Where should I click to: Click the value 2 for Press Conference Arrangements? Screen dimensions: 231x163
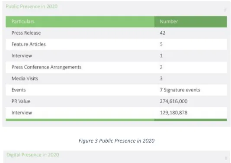(x=161, y=67)
